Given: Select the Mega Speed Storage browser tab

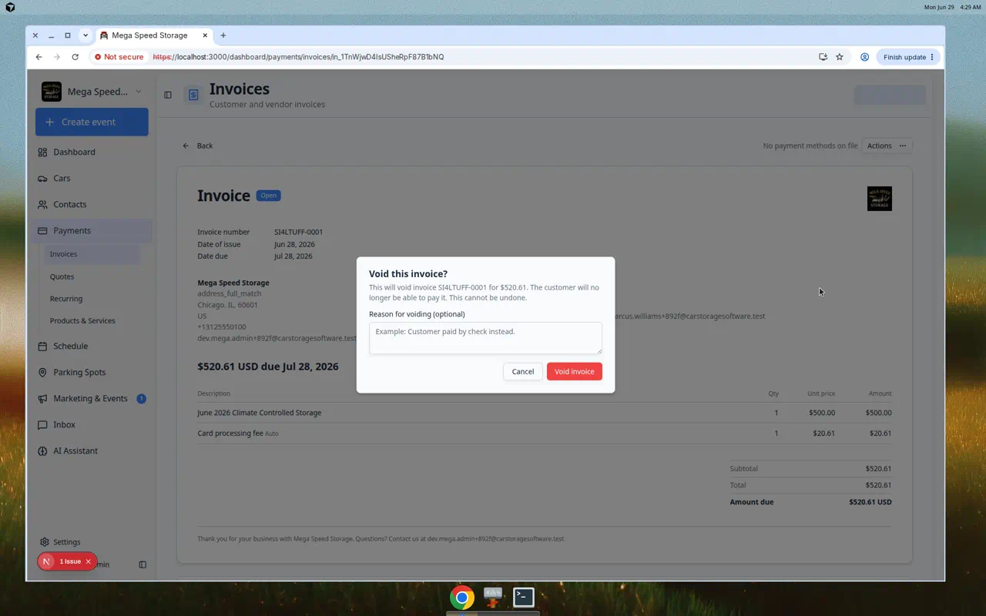Looking at the screenshot, I should (x=154, y=35).
